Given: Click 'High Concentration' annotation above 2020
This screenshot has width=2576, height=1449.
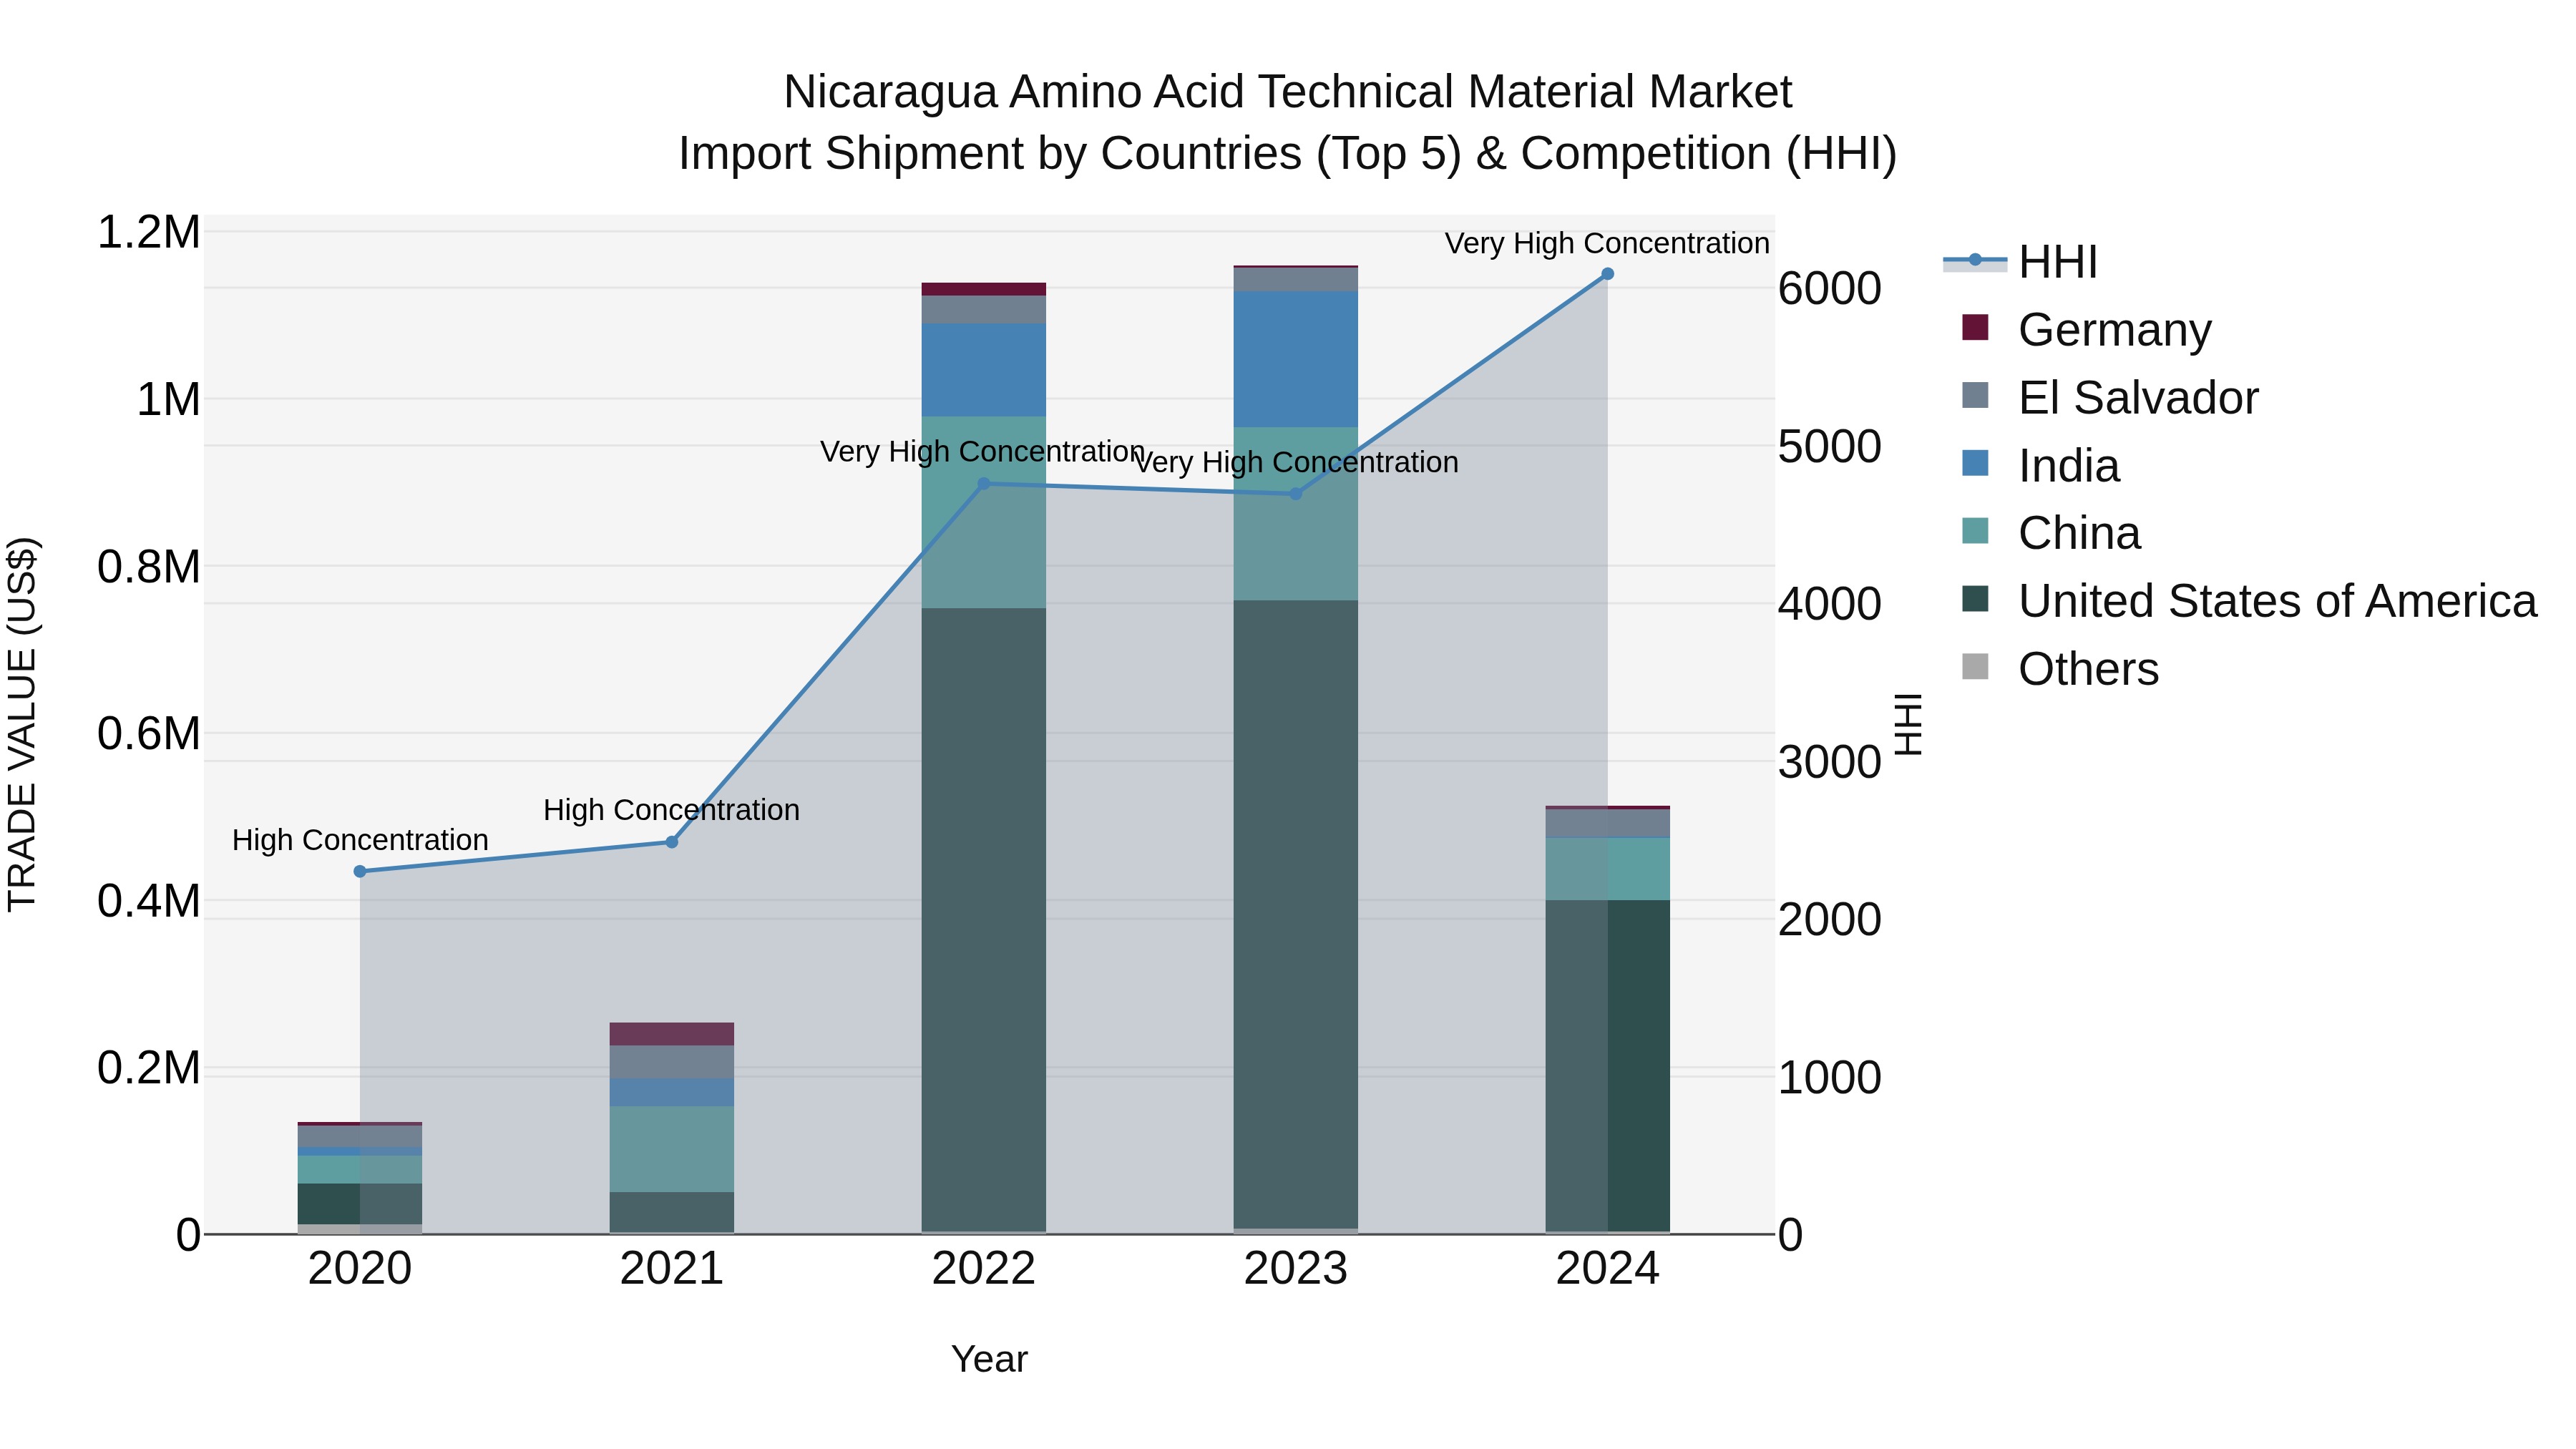Looking at the screenshot, I should 360,840.
